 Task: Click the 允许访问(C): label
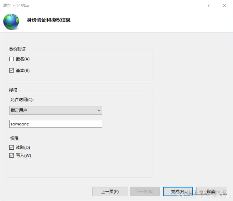coord(22,100)
